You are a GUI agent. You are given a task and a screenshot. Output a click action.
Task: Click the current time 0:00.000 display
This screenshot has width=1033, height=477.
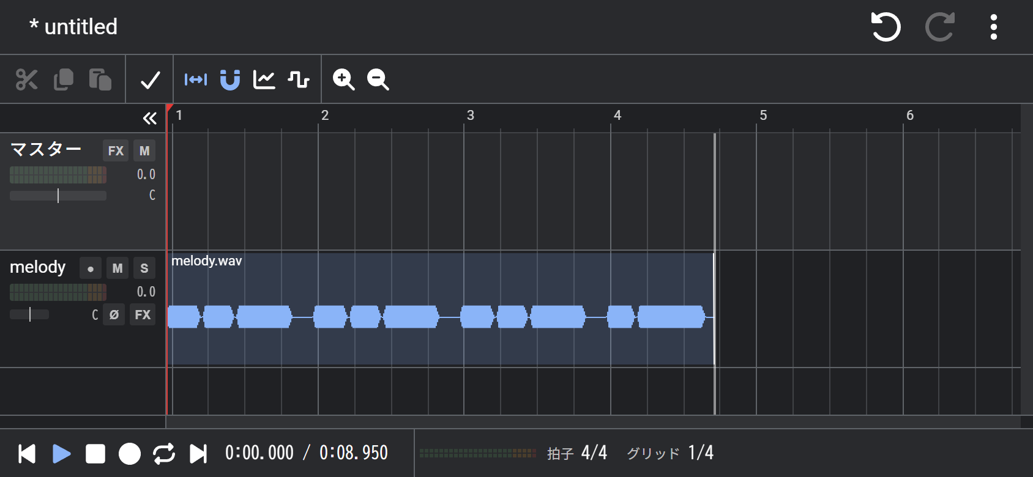(259, 453)
